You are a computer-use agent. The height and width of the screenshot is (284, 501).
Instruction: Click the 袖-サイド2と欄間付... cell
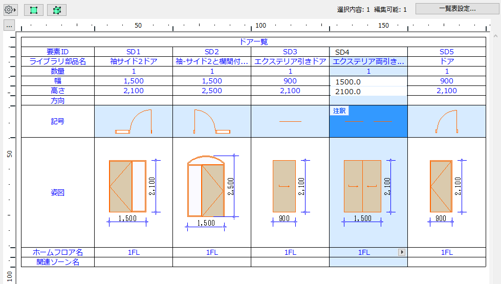(x=212, y=61)
